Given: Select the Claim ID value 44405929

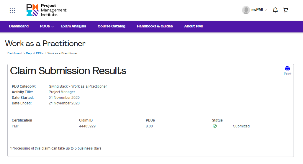Looking at the screenshot, I should [87, 126].
